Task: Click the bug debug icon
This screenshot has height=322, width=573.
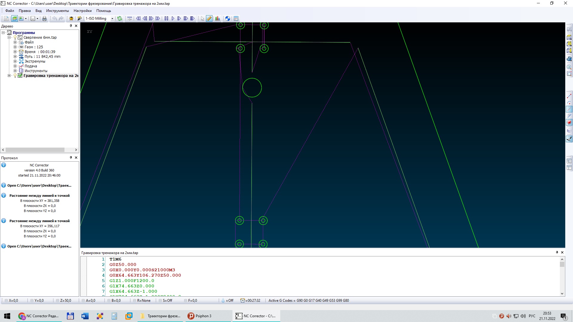Action: click(x=71, y=18)
